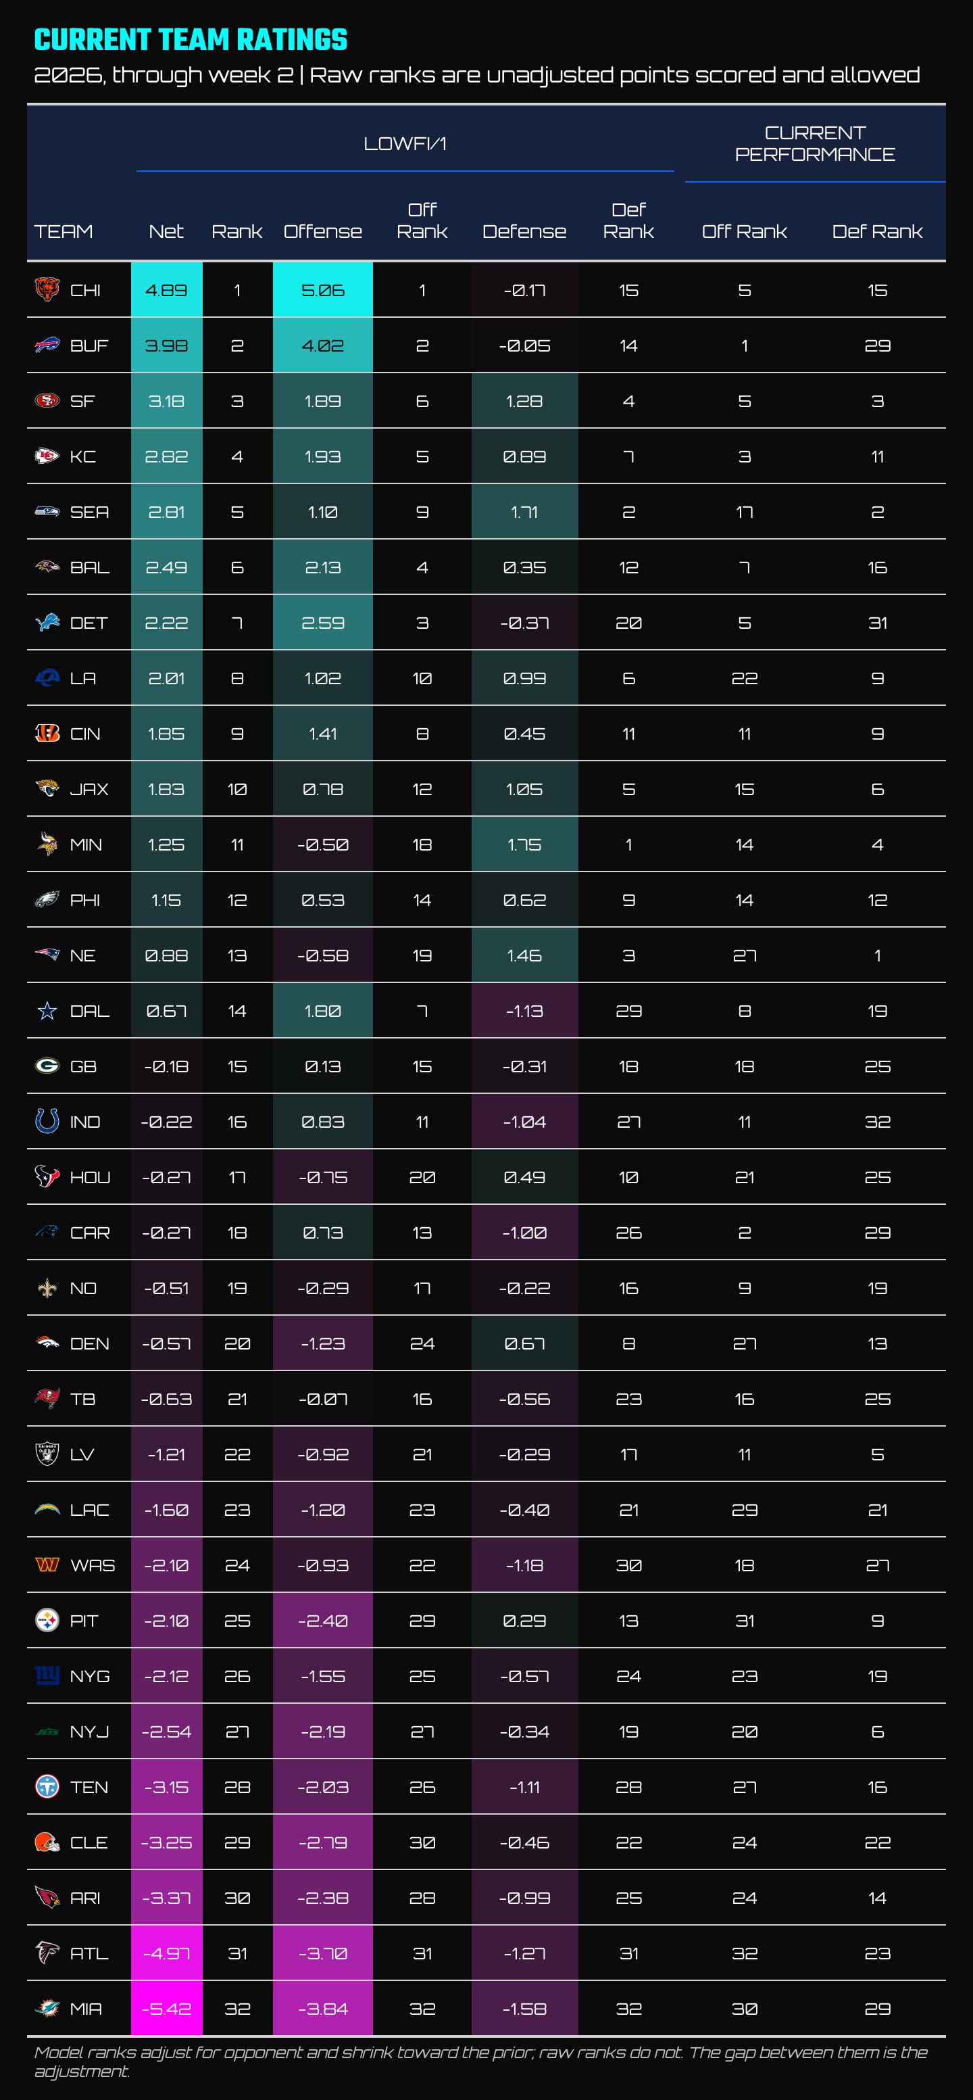Click the TEAM column header

point(64,231)
